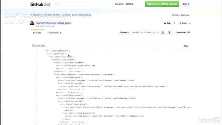Image resolution: width=222 pixels, height=125 pixels.
Task: Click code line article class="chat"
Action: tap(63, 60)
